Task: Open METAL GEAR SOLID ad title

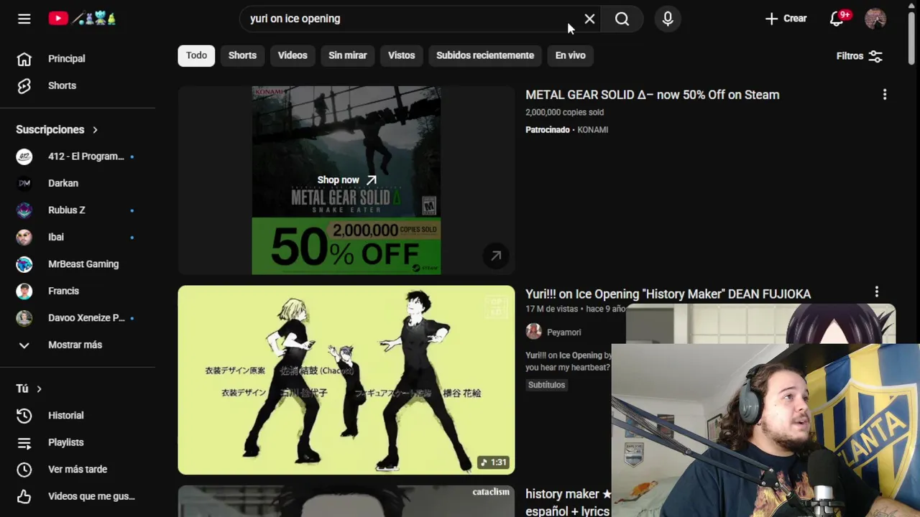Action: tap(652, 95)
